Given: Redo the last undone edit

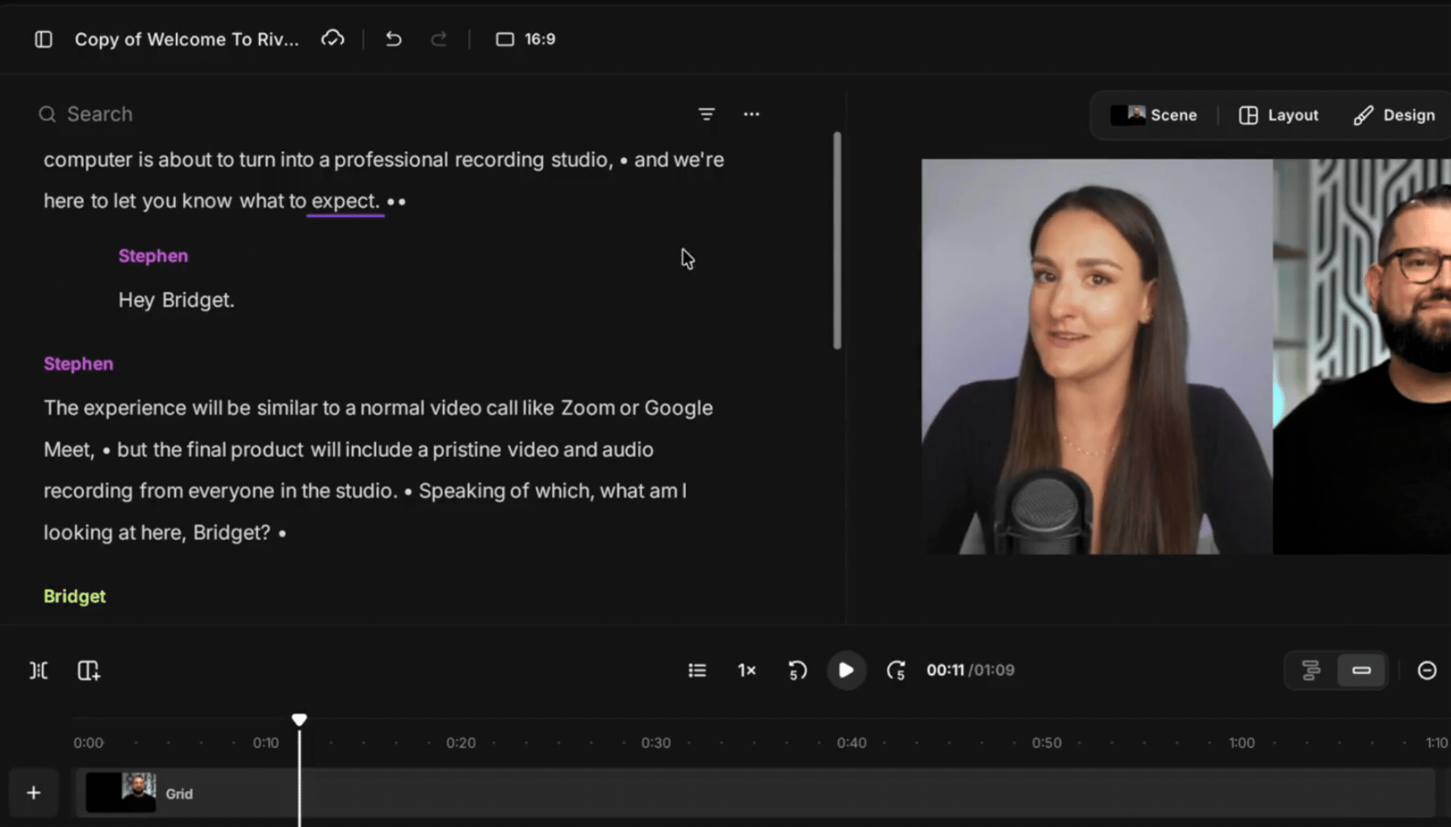Looking at the screenshot, I should 439,39.
